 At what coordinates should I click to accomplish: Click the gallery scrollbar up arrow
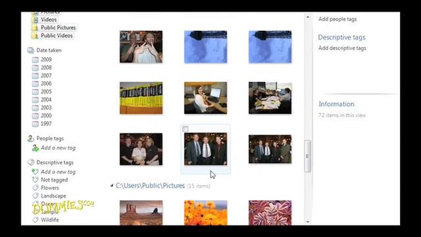(x=308, y=17)
